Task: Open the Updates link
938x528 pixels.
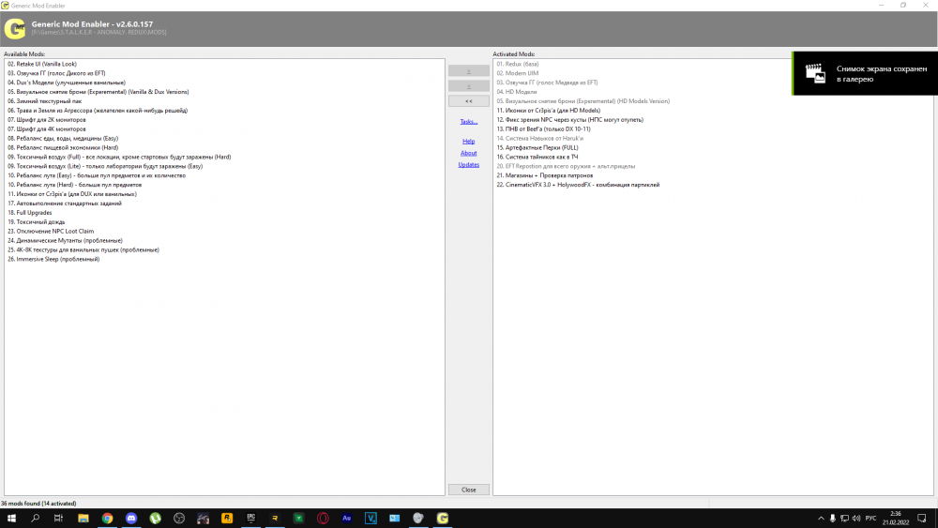Action: [468, 164]
